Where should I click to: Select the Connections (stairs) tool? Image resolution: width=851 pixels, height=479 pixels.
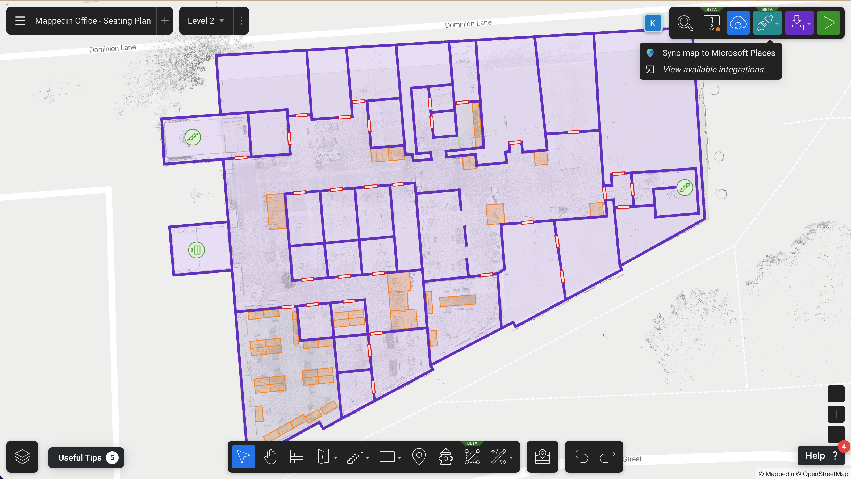[356, 457]
